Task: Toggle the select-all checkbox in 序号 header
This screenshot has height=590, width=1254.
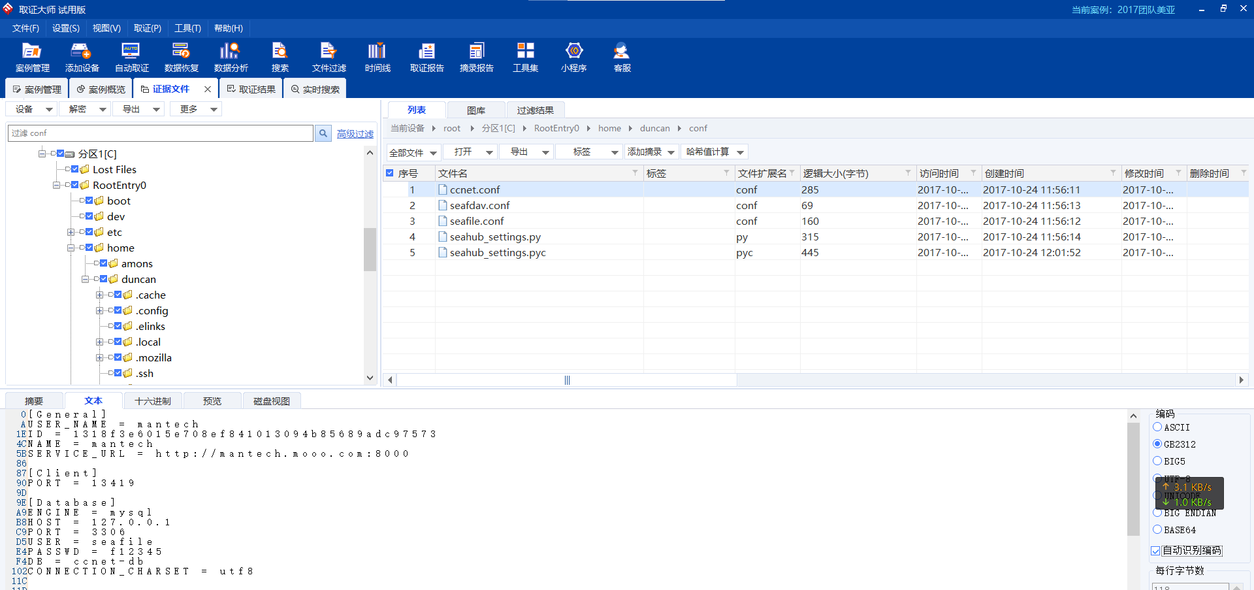Action: point(390,173)
